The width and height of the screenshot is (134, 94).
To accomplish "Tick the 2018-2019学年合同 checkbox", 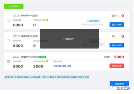I will click(8, 41).
